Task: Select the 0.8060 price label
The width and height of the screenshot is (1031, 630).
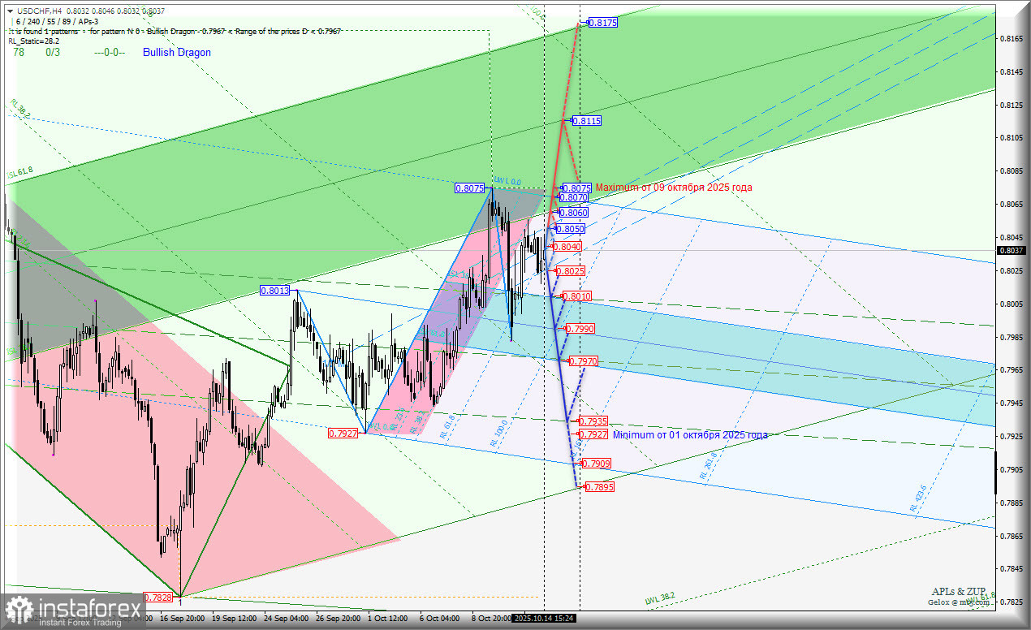Action: [574, 213]
